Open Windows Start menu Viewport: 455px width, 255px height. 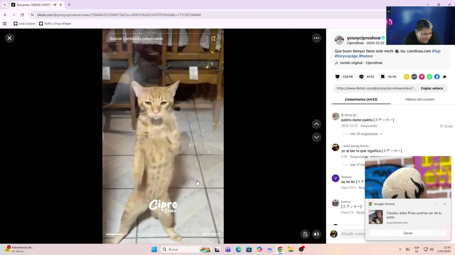point(154,249)
